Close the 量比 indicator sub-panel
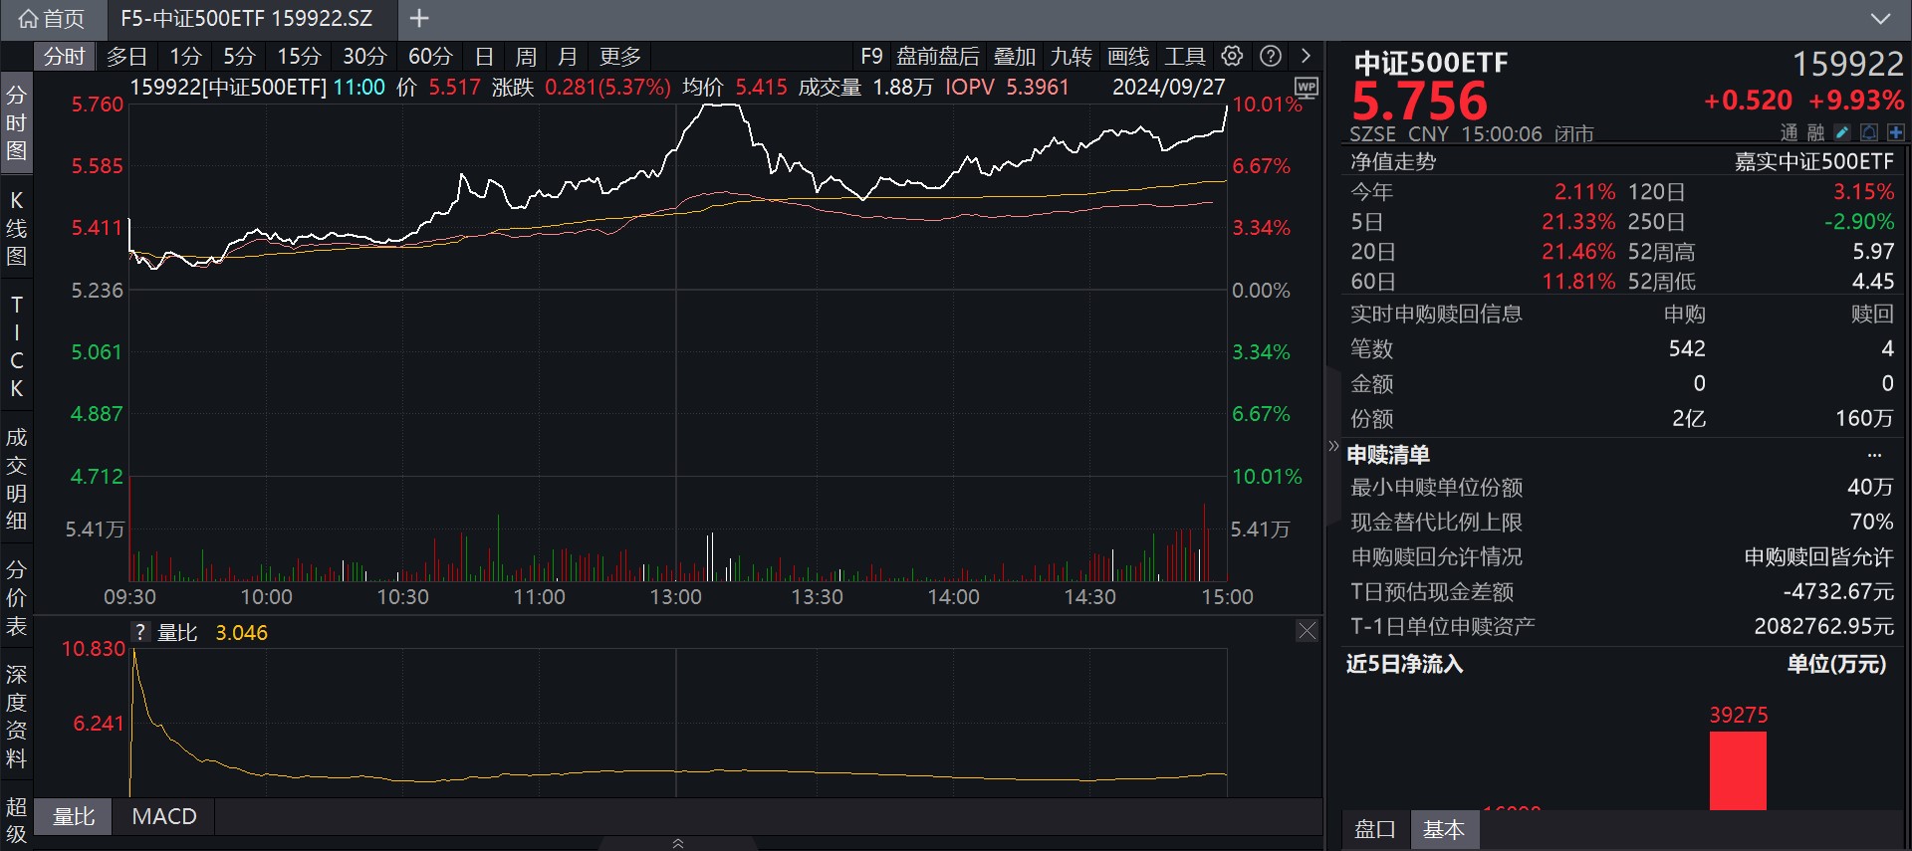The height and width of the screenshot is (851, 1912). [1307, 631]
